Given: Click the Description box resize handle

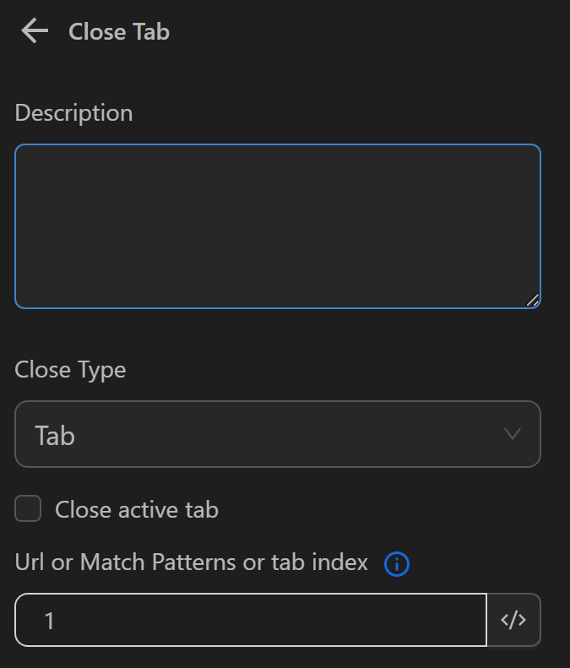Looking at the screenshot, I should point(532,300).
